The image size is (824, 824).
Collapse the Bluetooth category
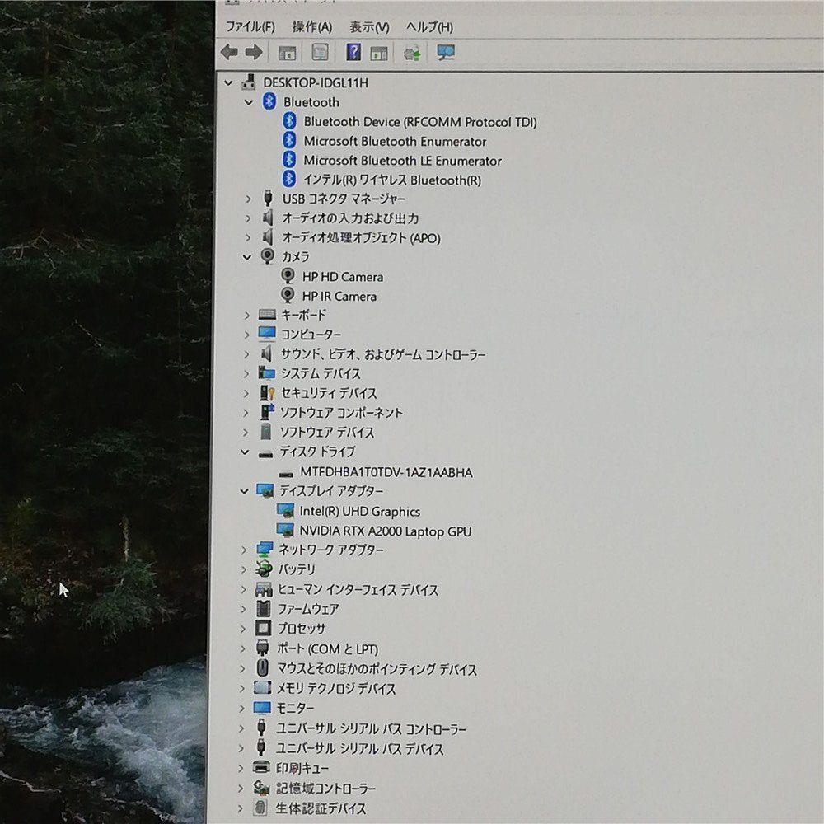click(x=249, y=102)
